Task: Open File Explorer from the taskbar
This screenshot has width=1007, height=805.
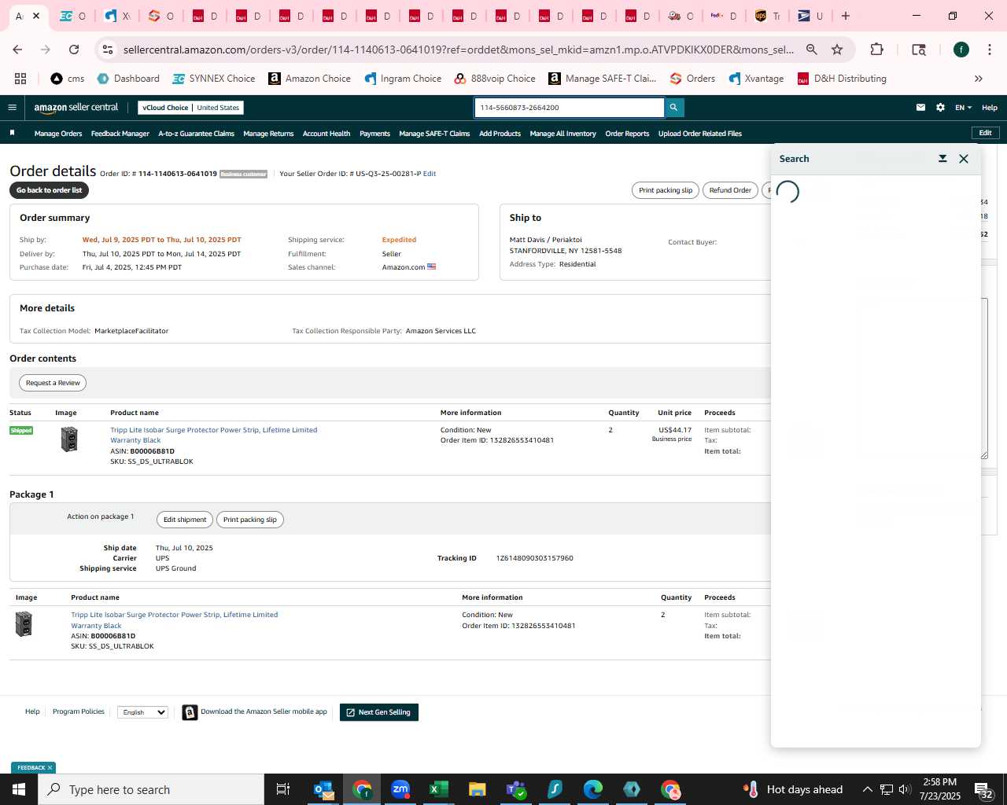Action: pos(477,789)
